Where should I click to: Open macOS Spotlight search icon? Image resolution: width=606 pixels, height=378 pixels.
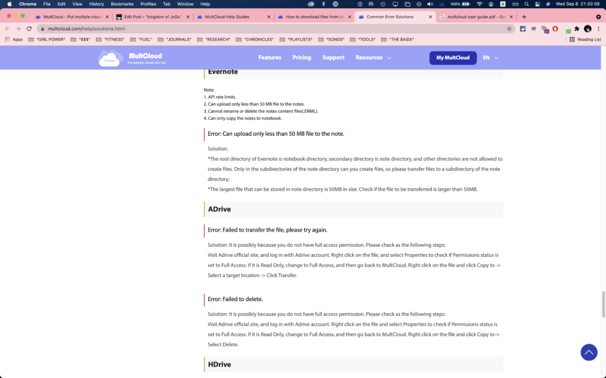pyautogui.click(x=526, y=4)
